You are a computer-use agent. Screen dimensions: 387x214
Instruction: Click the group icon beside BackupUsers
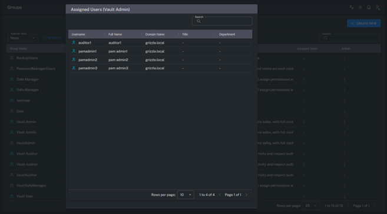point(12,58)
